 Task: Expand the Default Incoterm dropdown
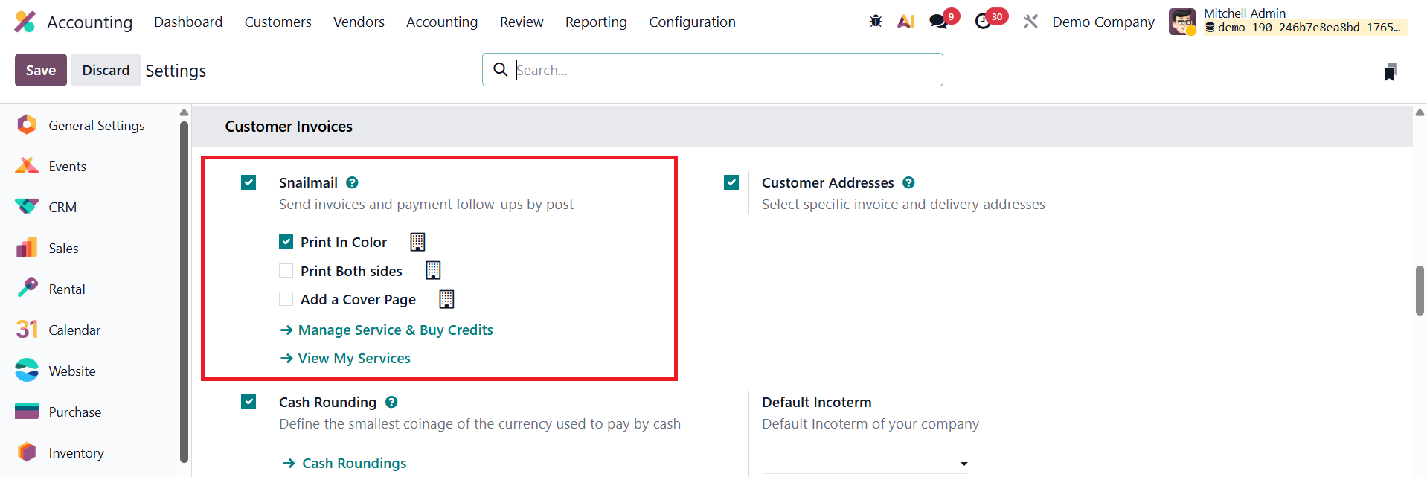963,464
